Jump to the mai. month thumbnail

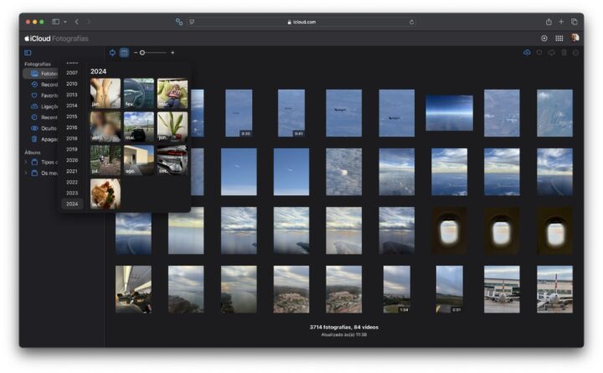[139, 127]
